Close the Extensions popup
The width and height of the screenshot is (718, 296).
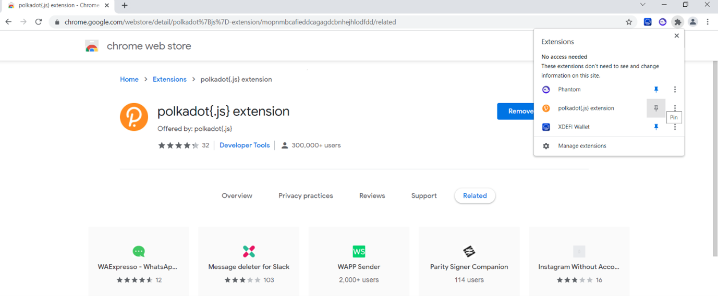tap(676, 36)
